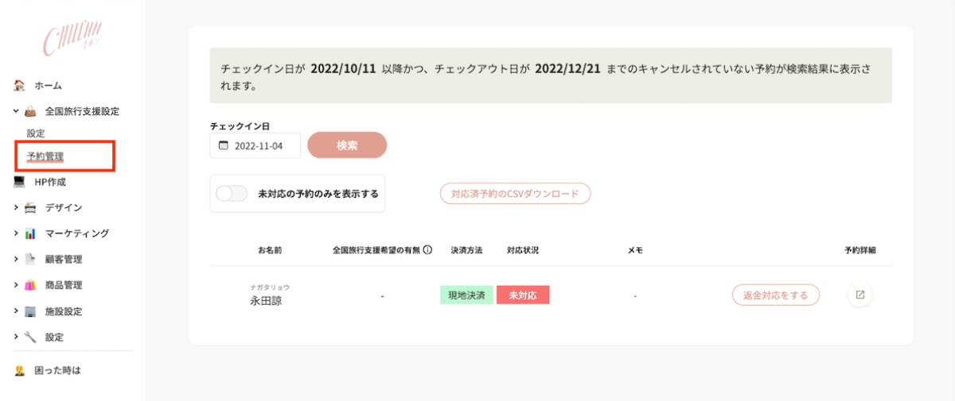The width and height of the screenshot is (955, 401).
Task: Click the マーケティング bar chart icon
Action: [x=30, y=233]
